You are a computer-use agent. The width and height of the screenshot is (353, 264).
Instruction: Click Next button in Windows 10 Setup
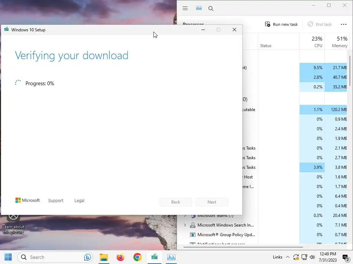[x=212, y=202]
